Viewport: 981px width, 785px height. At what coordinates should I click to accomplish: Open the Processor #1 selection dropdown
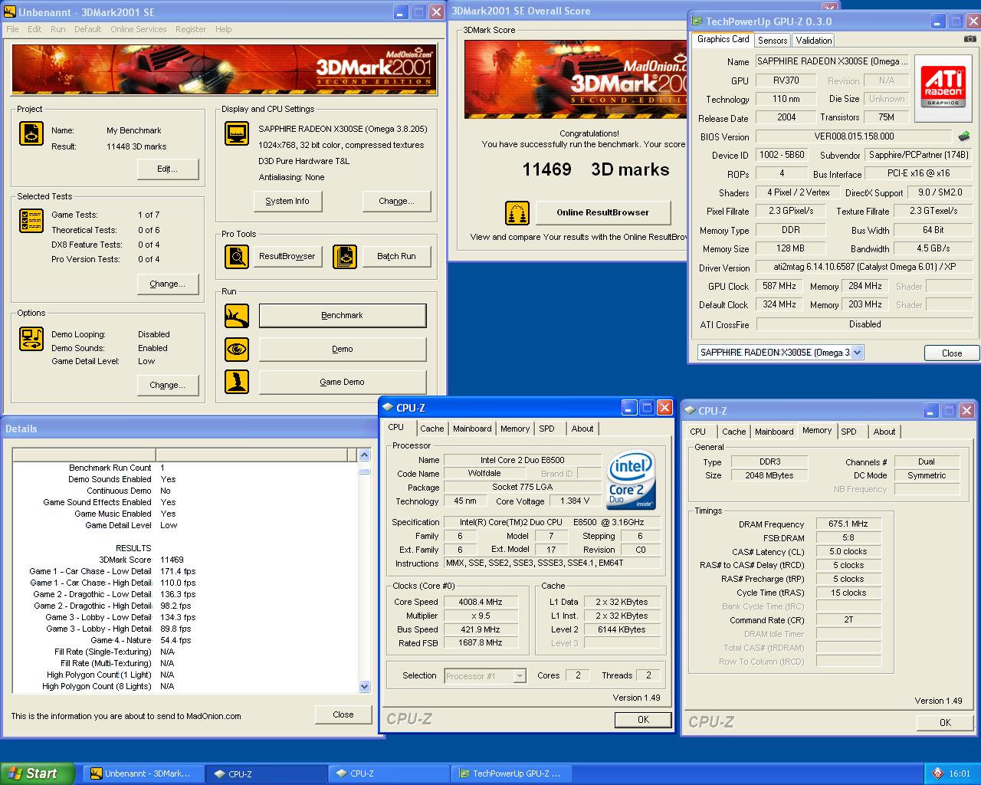[520, 675]
